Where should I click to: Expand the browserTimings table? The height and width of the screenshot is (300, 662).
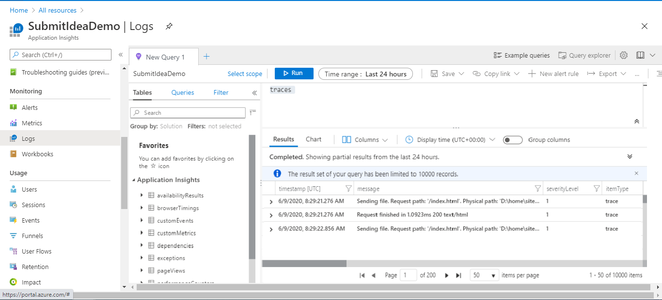click(x=142, y=208)
